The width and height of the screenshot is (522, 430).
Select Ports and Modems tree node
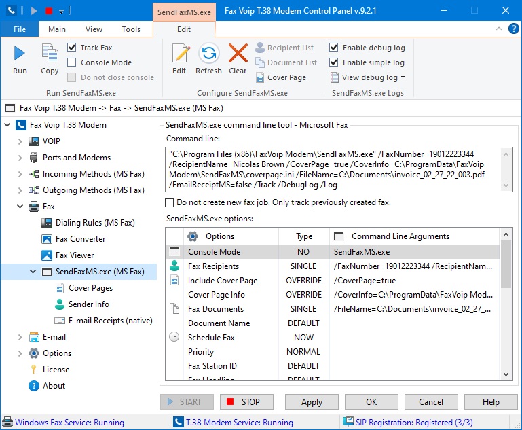pos(77,158)
